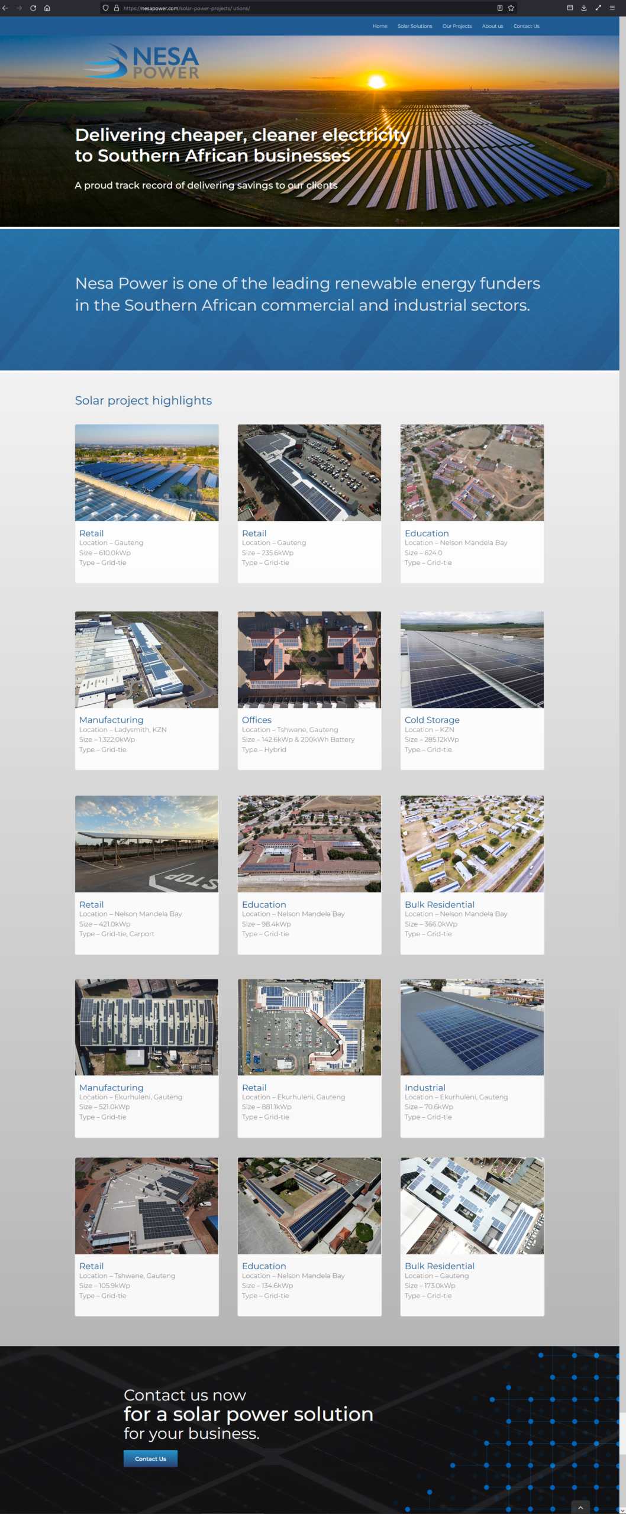Image resolution: width=626 pixels, height=1514 pixels.
Task: Open the Retail Gauteng 610.0kWp photo
Action: 147,473
